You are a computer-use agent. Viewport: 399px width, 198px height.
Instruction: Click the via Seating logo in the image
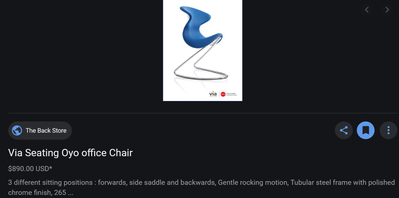click(213, 94)
